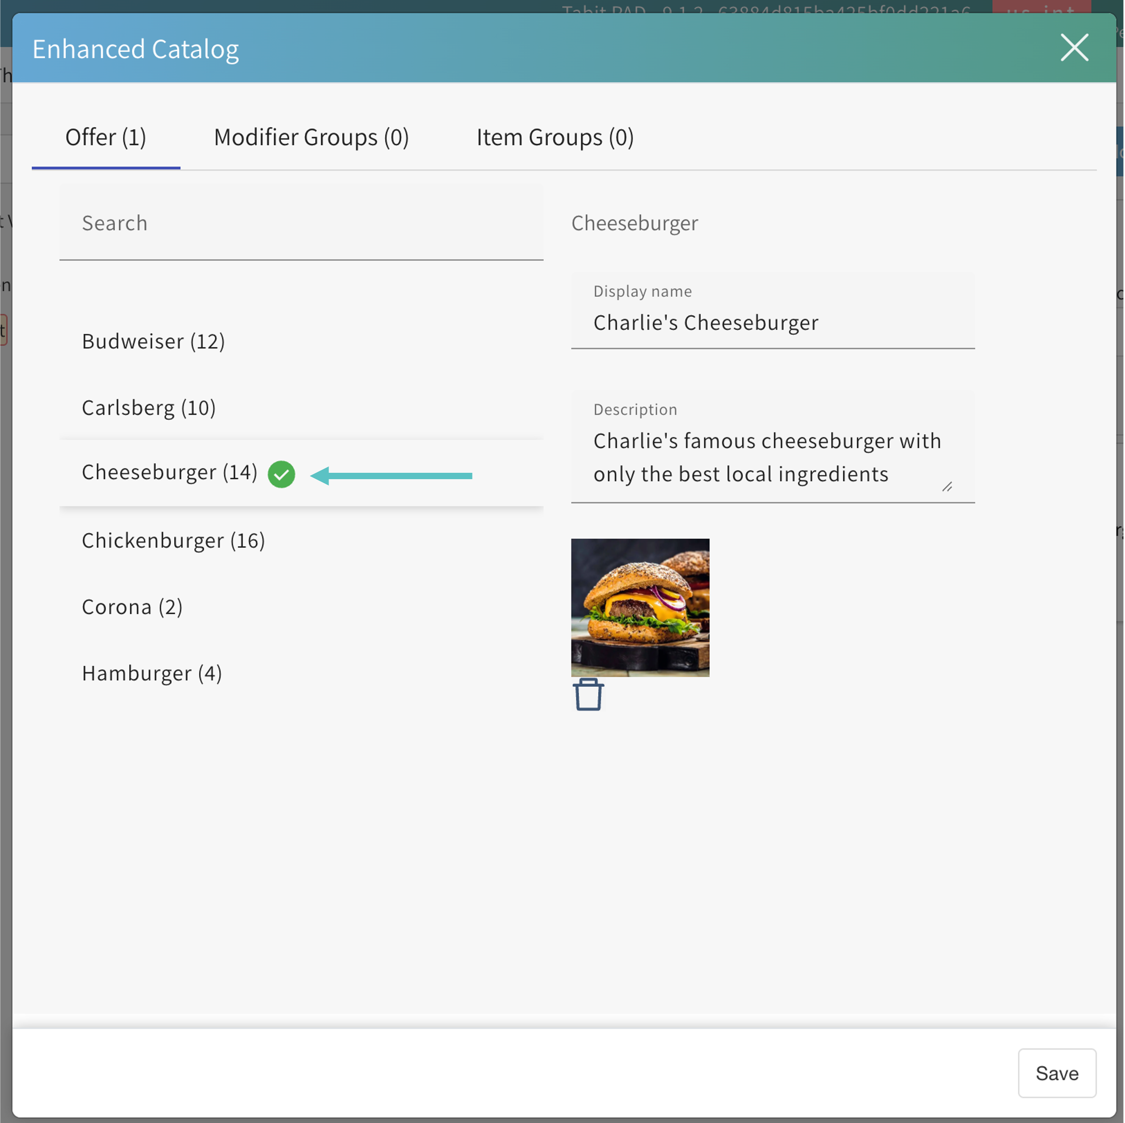The height and width of the screenshot is (1123, 1125).
Task: Select Corona in the offer list
Action: 132,607
